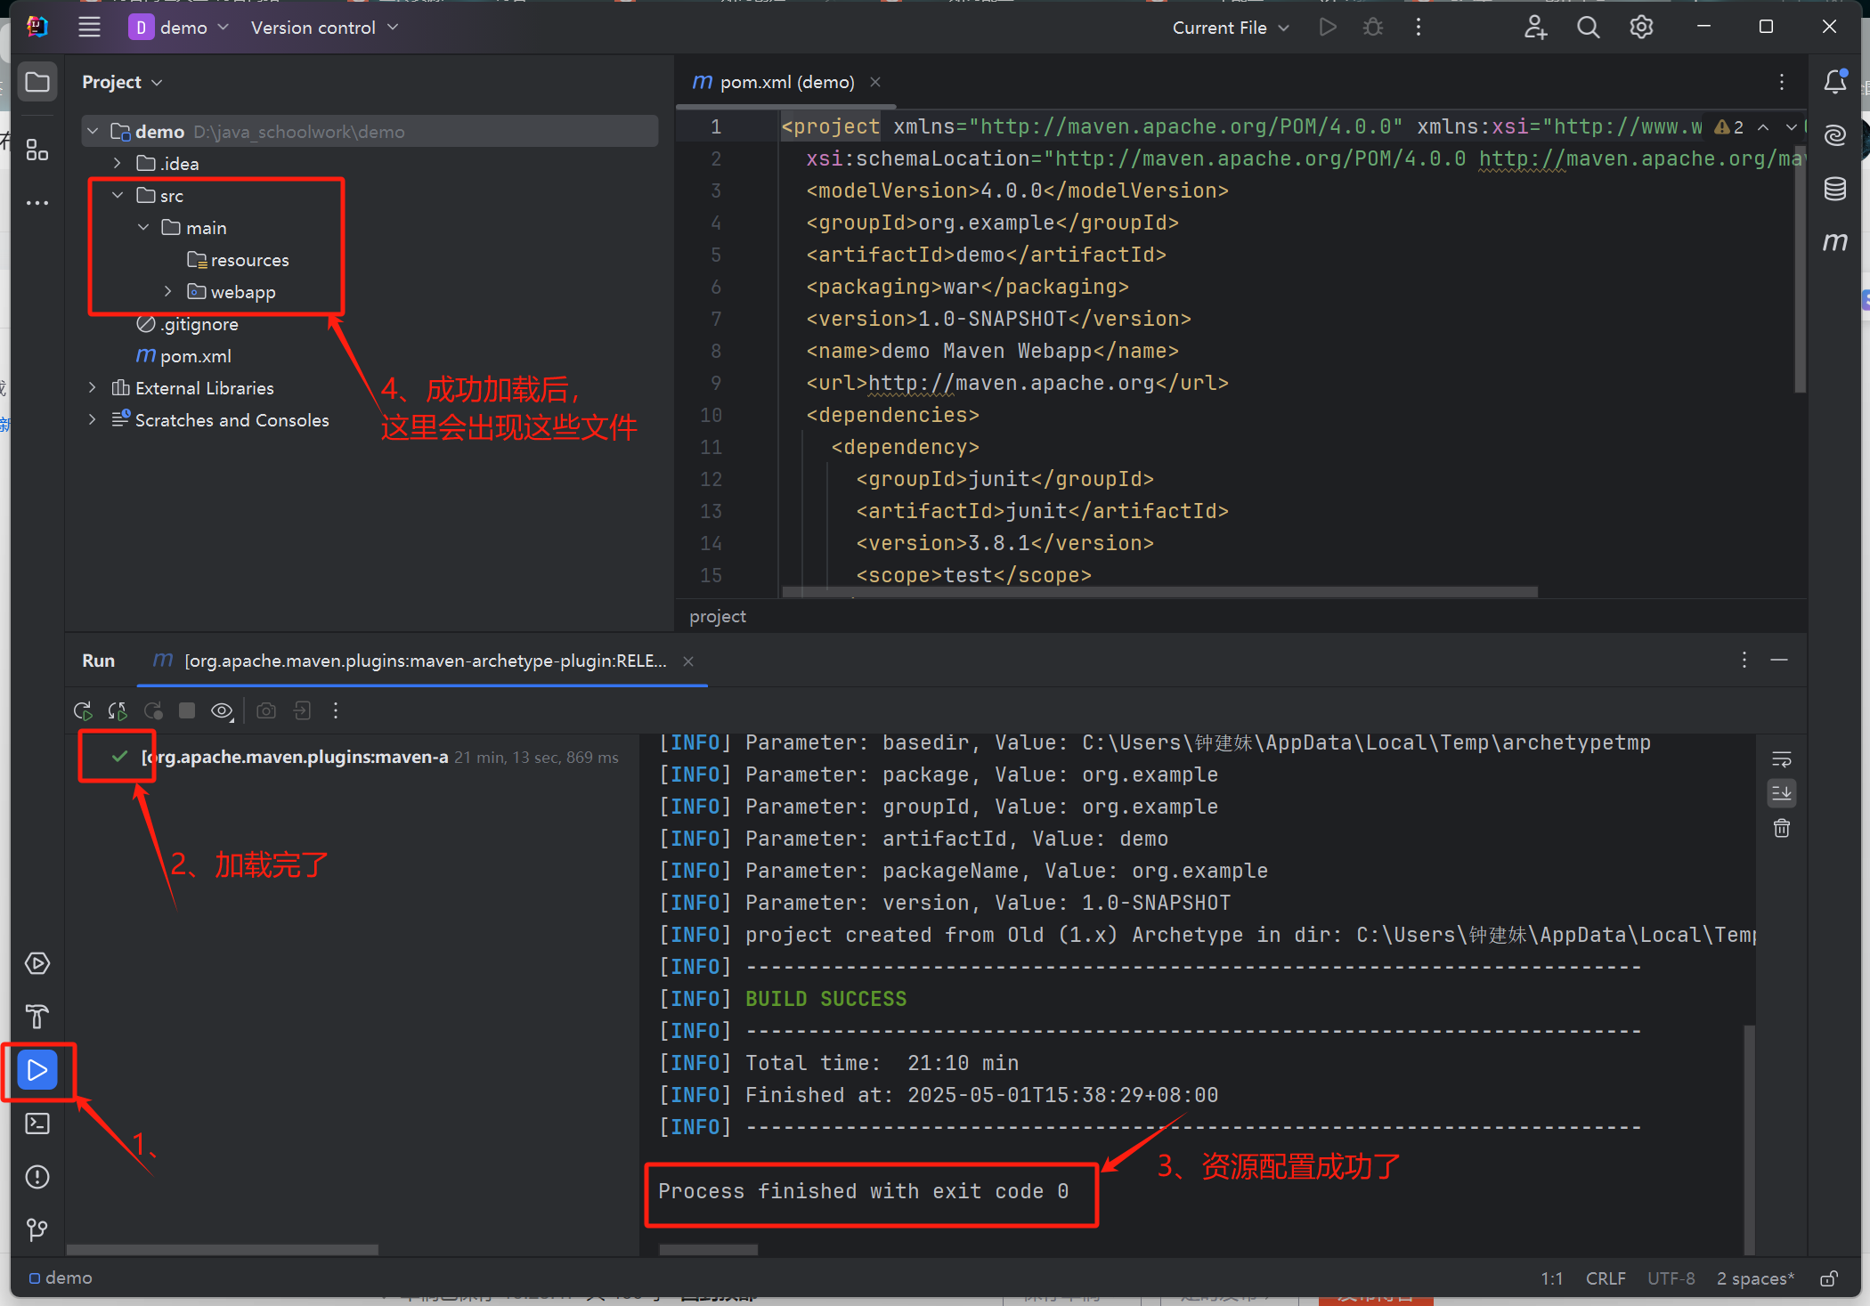Viewport: 1870px width, 1306px height.
Task: Rerun the Maven archetype task
Action: 83,710
